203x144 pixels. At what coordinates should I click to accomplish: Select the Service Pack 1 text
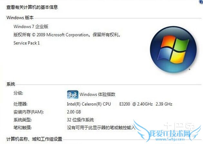tap(26, 43)
